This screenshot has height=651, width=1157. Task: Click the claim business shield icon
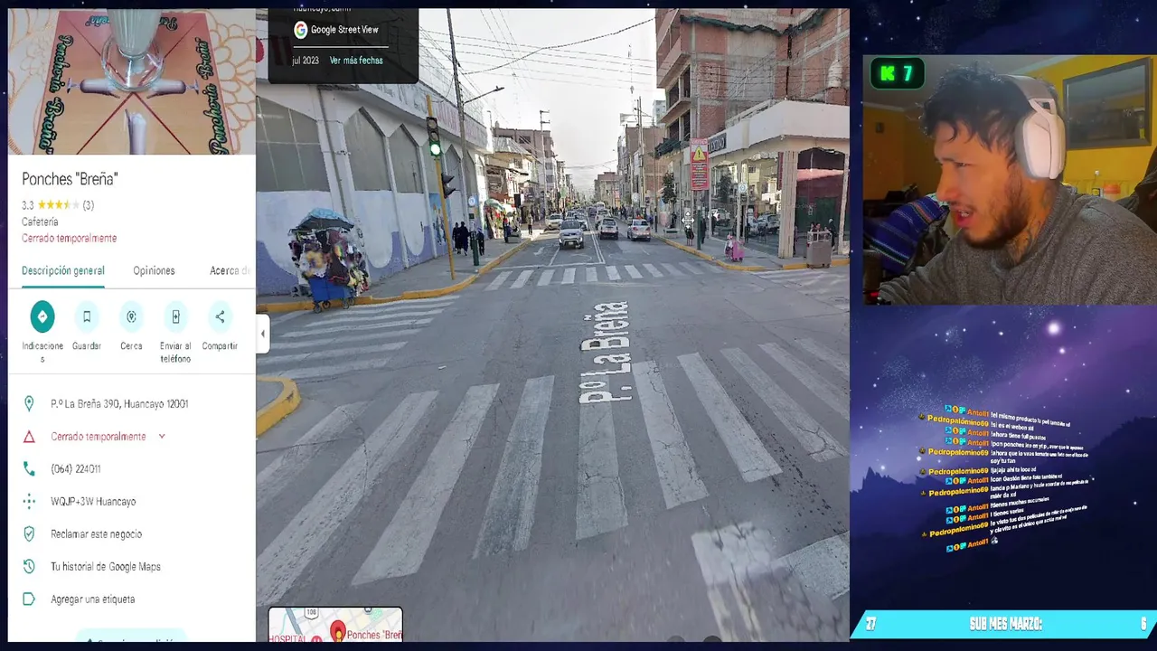point(29,534)
